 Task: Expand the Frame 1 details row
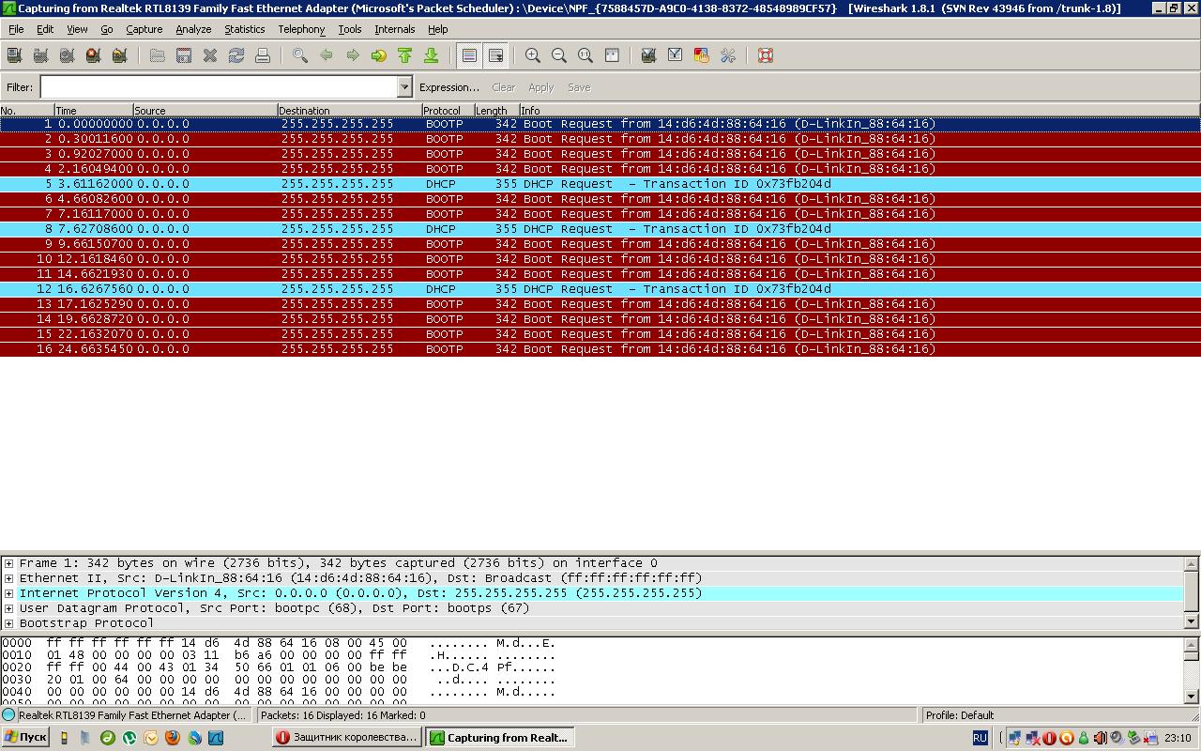[8, 563]
